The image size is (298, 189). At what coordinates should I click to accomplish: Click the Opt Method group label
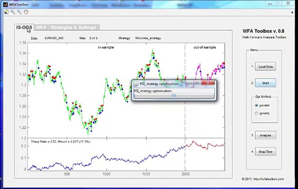coord(263,97)
